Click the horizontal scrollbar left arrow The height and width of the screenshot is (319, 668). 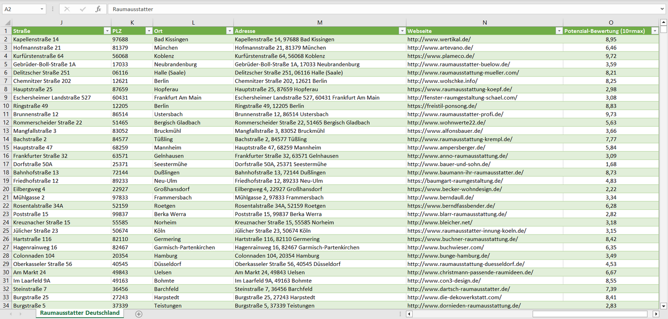(x=409, y=314)
